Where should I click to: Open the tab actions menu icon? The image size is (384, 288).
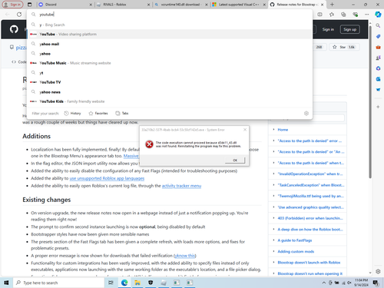pos(30,5)
